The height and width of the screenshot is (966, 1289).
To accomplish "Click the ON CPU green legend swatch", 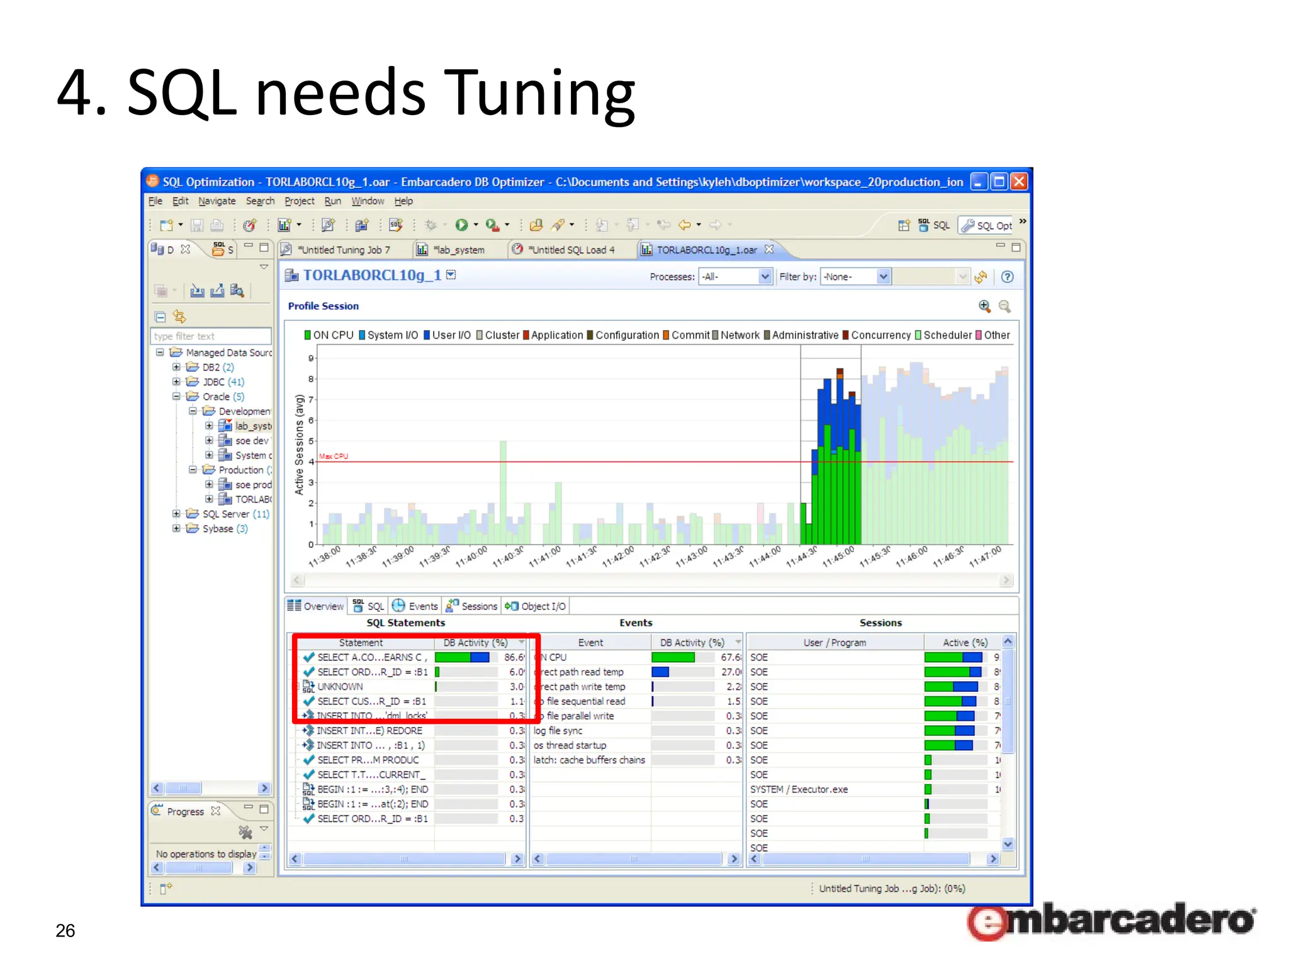I will (x=308, y=335).
